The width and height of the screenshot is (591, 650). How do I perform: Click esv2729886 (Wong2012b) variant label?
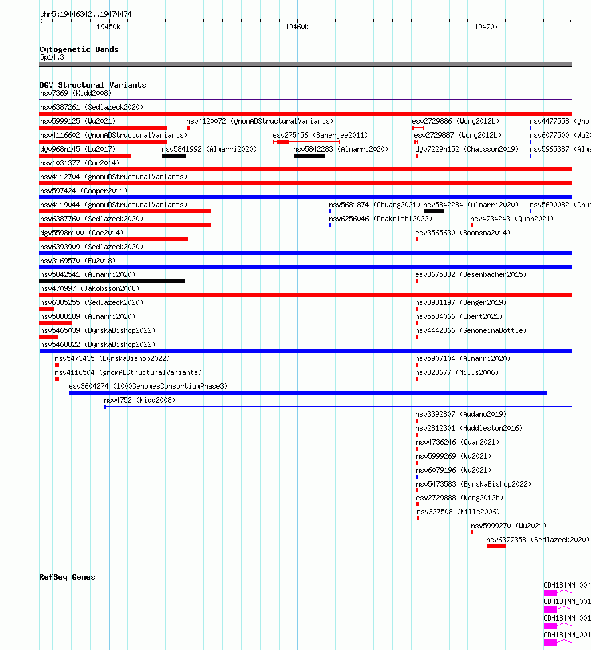pyautogui.click(x=456, y=122)
